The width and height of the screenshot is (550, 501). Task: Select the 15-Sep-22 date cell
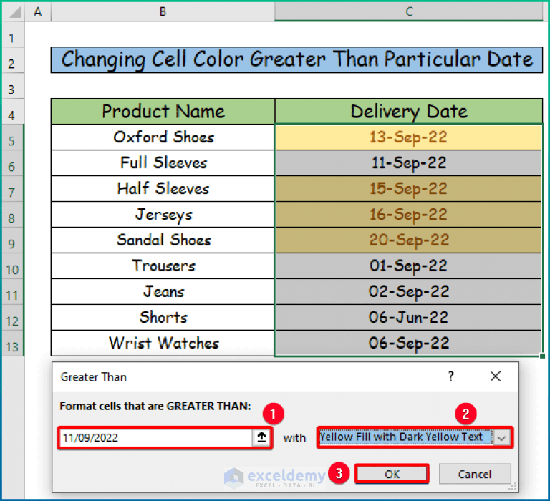(409, 189)
